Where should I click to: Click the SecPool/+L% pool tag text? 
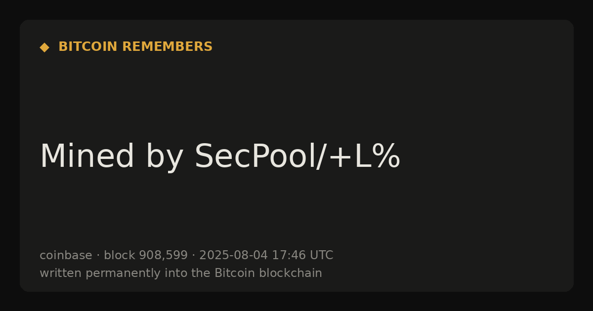pyautogui.click(x=297, y=156)
